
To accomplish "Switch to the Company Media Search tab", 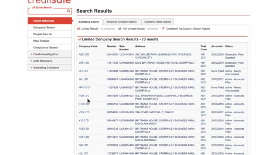I will point(157,22).
